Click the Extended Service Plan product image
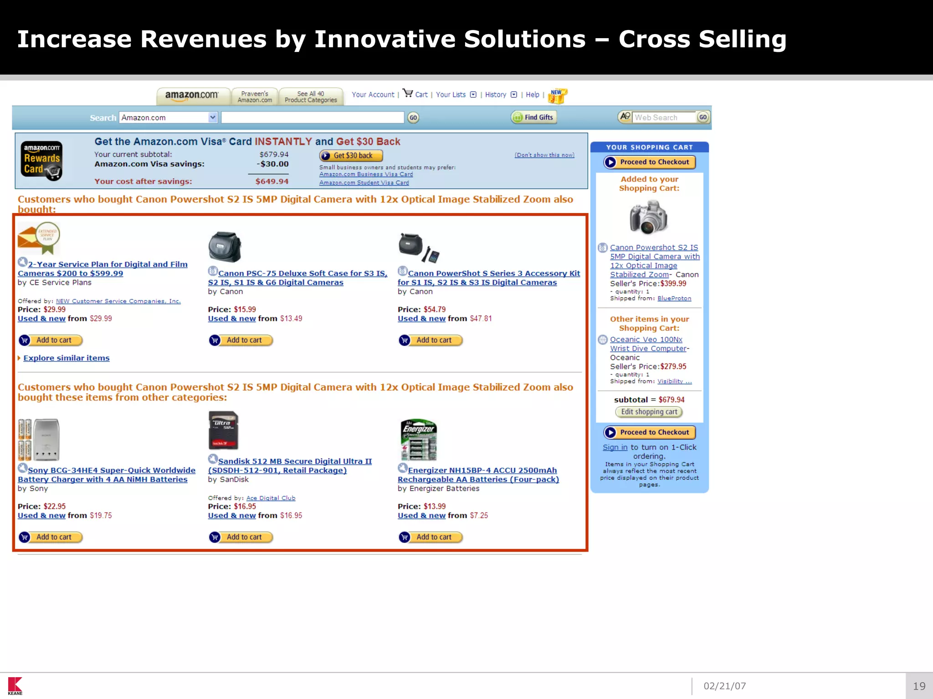Image resolution: width=933 pixels, height=699 pixels. tap(39, 238)
